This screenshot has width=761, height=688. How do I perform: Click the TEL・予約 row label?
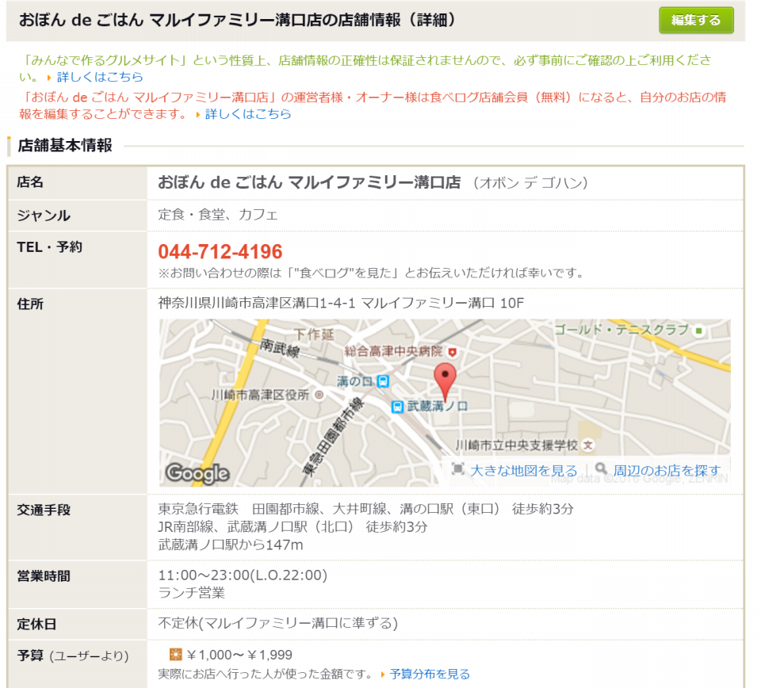(x=49, y=247)
